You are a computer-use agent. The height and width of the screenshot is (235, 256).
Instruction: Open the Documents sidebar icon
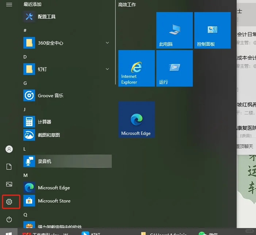point(9,167)
